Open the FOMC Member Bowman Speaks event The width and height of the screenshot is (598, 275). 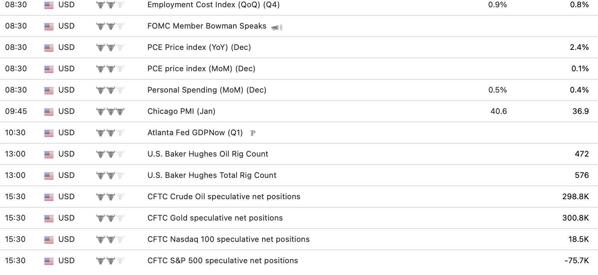(x=207, y=26)
